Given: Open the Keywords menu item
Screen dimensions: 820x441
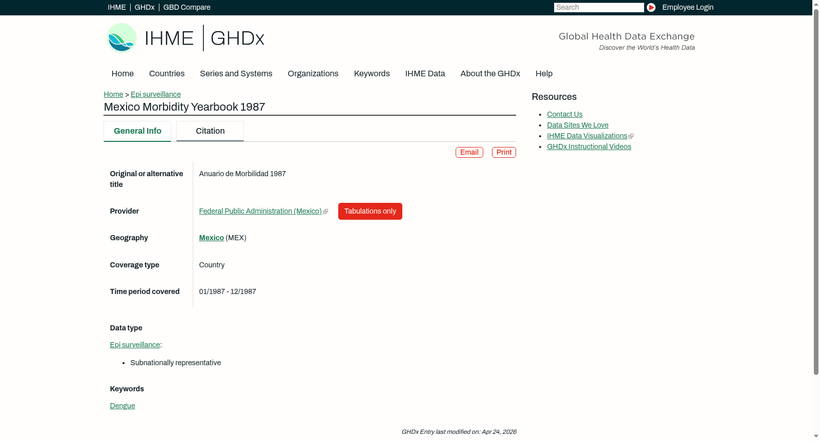Looking at the screenshot, I should pos(372,73).
